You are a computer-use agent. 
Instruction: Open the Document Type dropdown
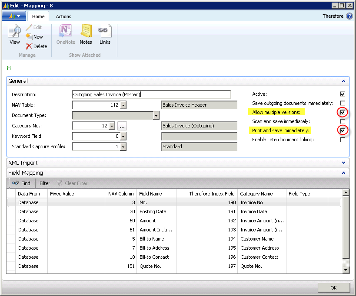pos(156,115)
